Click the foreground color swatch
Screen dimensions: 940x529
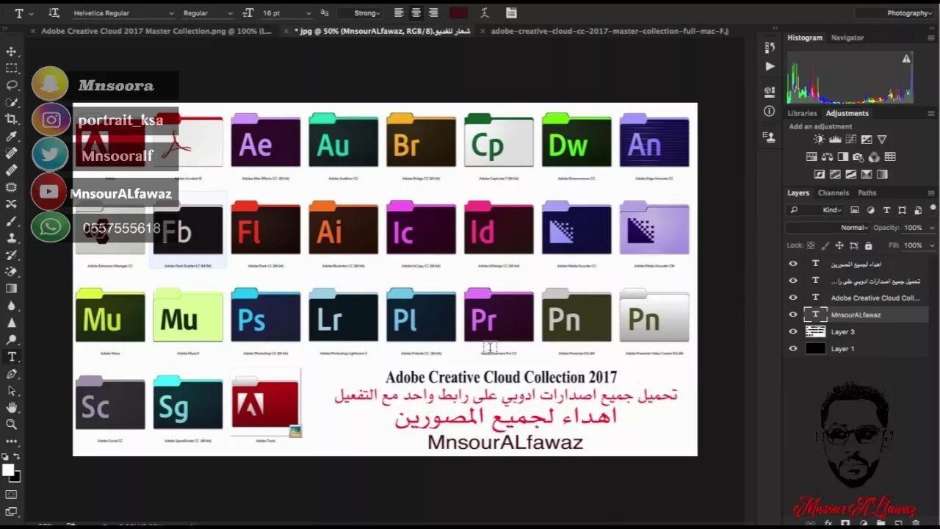coord(8,469)
